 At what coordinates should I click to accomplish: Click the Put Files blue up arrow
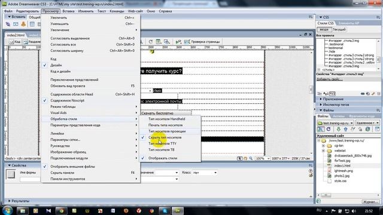[345, 129]
